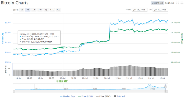Set zoom range to 1y

click(x=46, y=10)
